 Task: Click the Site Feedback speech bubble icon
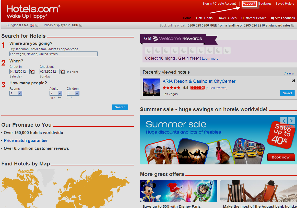[x=272, y=18]
